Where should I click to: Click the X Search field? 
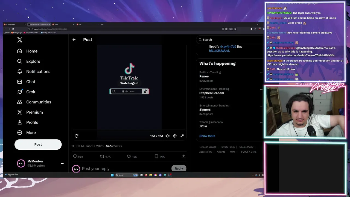point(230,40)
